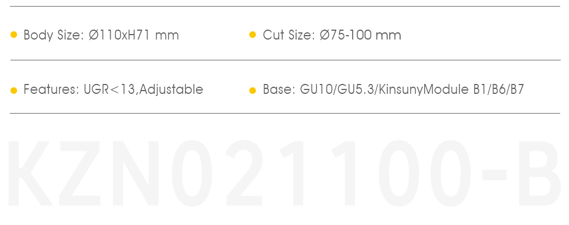Click the hyphen in KZN021100-B

tap(494, 175)
